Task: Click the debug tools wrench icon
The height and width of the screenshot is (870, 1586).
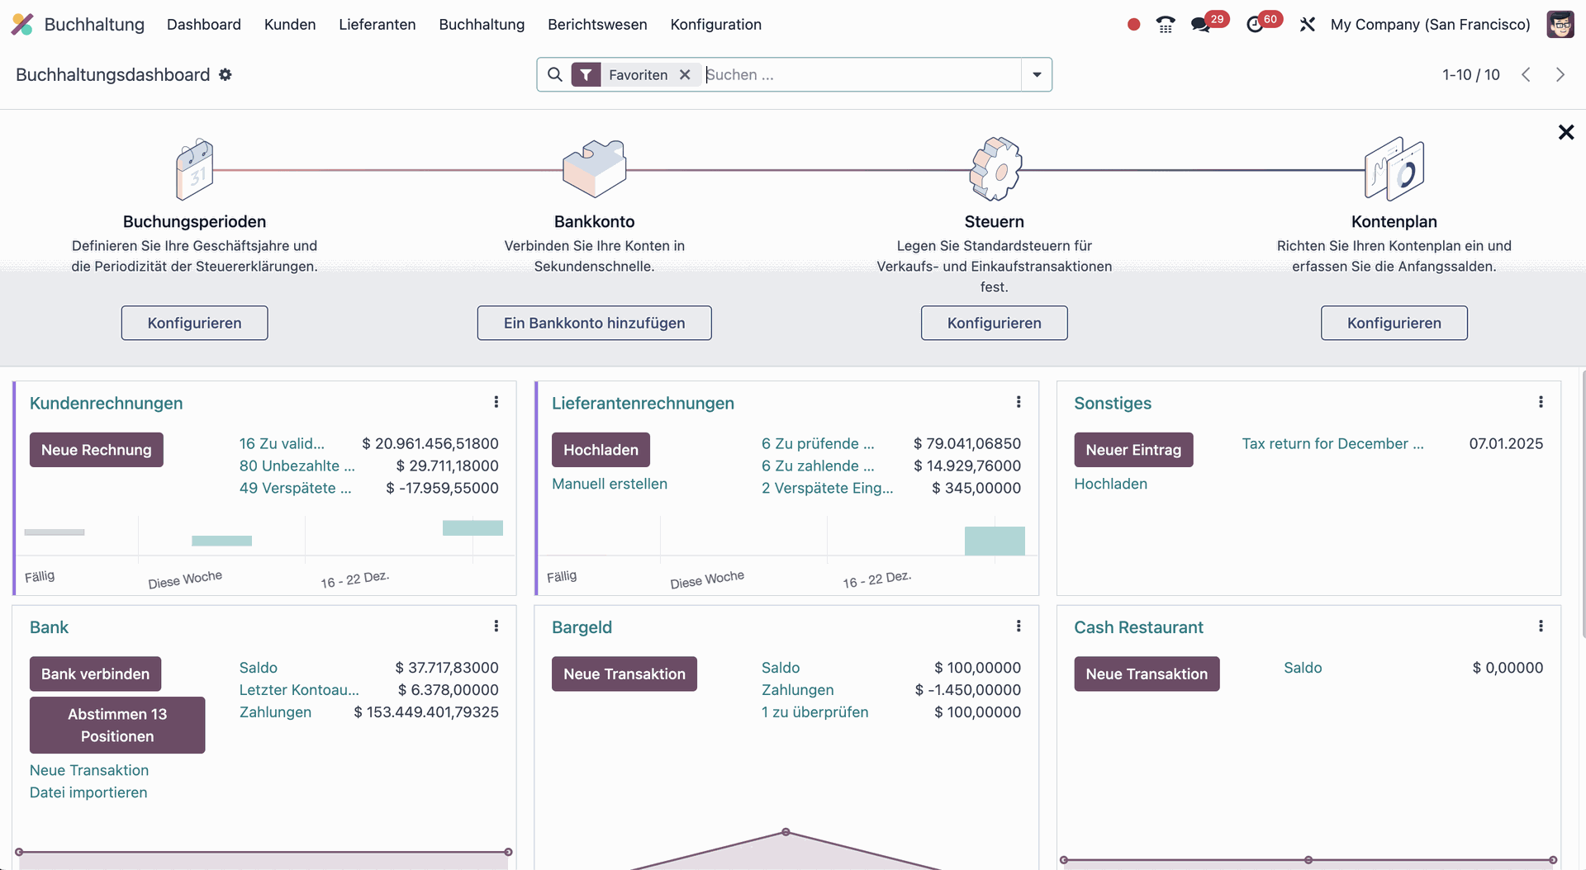Action: [1307, 25]
